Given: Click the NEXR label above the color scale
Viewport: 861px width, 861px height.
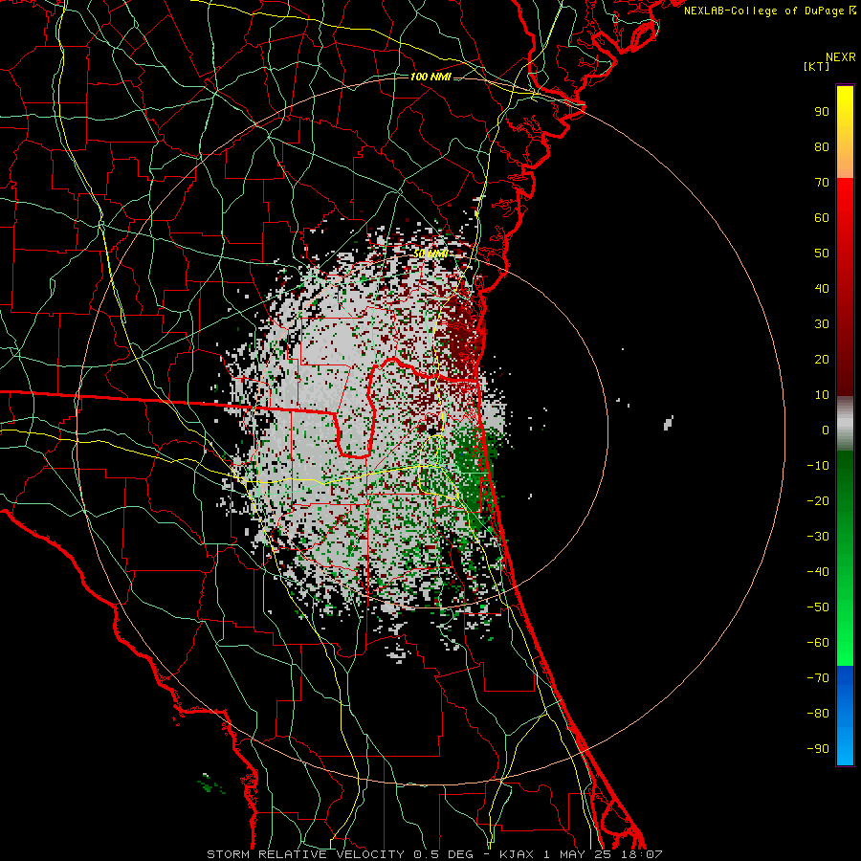Looking at the screenshot, I should (x=840, y=57).
